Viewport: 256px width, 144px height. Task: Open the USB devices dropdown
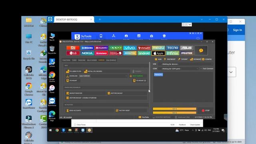(186, 64)
